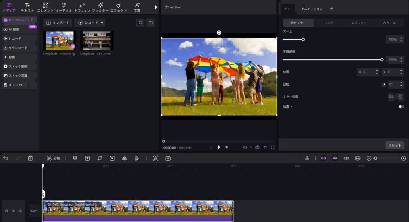Open the 4:5 aspect ratio dropdown

click(247, 147)
